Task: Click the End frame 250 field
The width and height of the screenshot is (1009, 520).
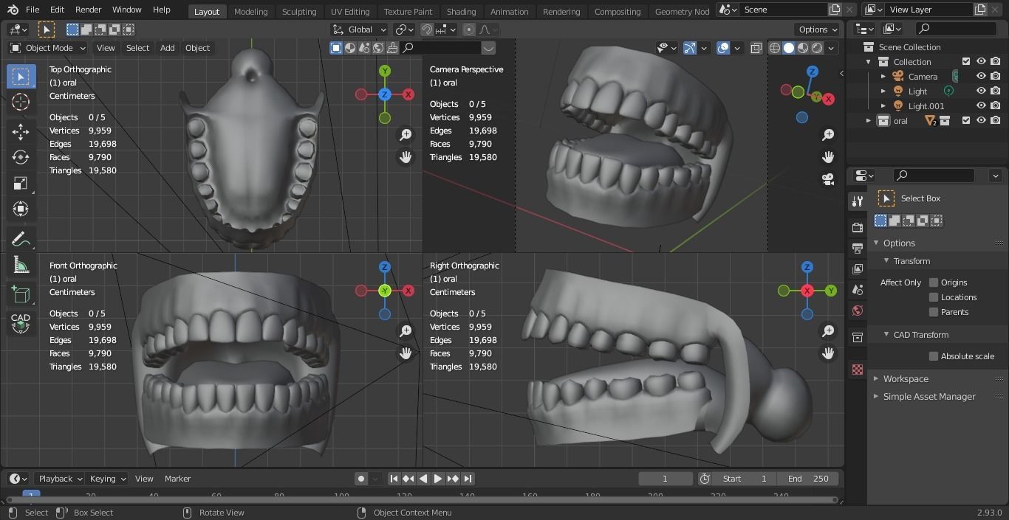Action: click(x=807, y=479)
